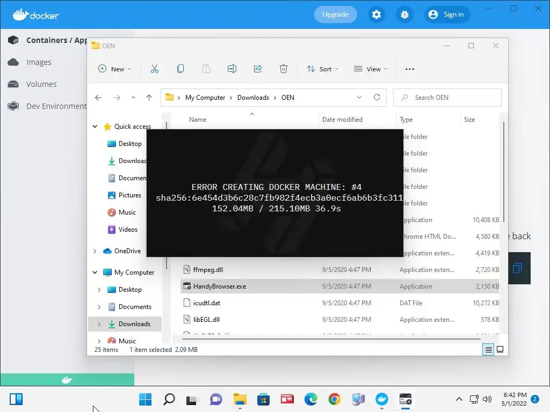Go back with the Back arrow
Image resolution: width=550 pixels, height=412 pixels.
(98, 98)
